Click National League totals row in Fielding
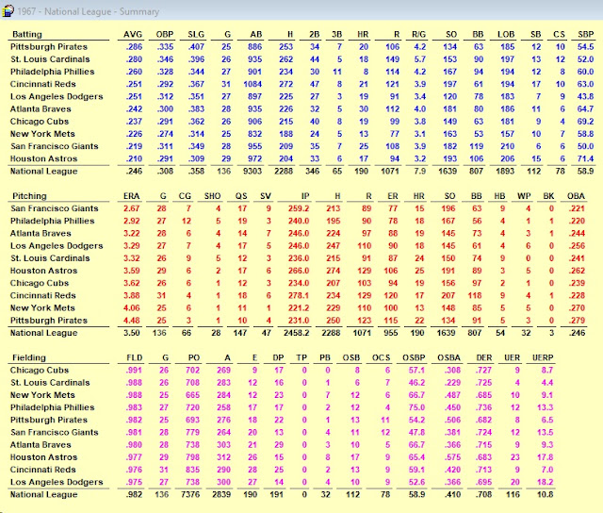603x513 pixels. (282, 494)
